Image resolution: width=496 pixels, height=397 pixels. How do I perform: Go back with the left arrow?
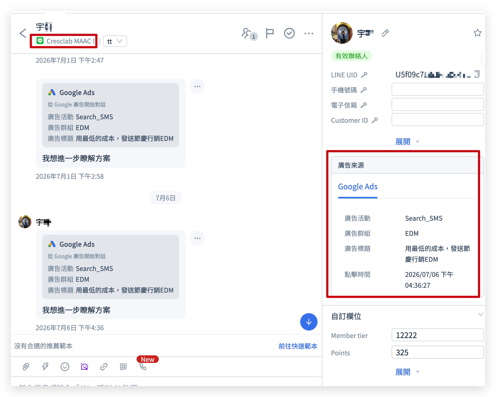(23, 33)
